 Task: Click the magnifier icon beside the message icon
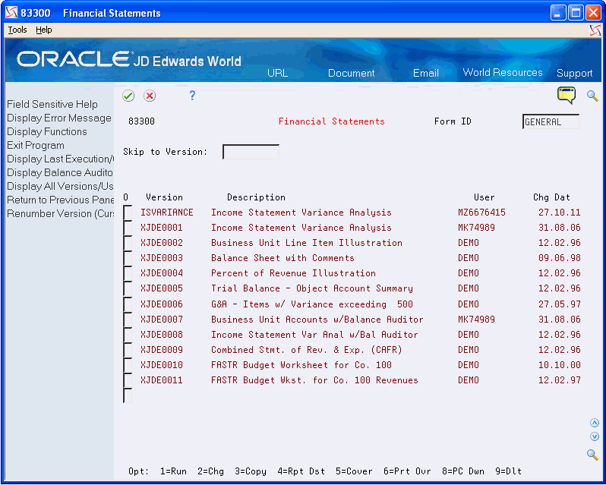tap(592, 96)
